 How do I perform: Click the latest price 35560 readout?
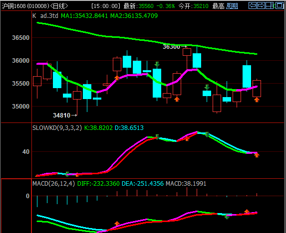point(146,6)
